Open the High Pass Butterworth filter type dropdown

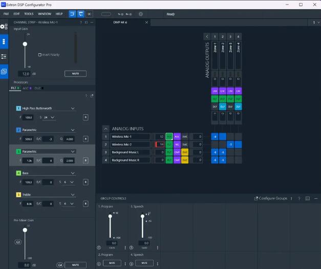(x=73, y=109)
